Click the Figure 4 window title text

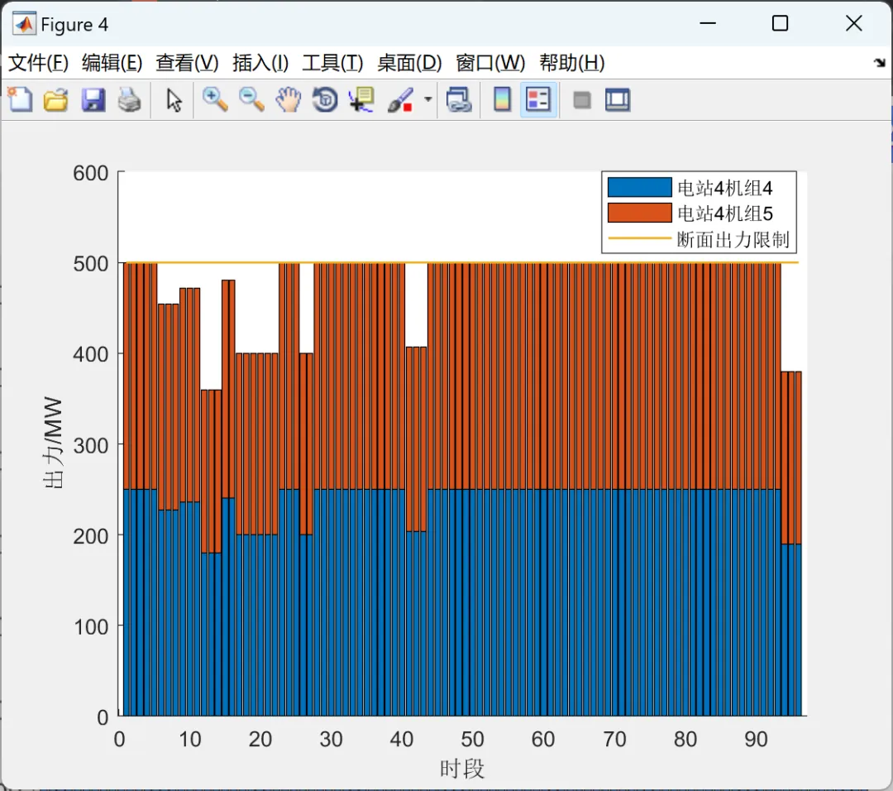[x=74, y=25]
